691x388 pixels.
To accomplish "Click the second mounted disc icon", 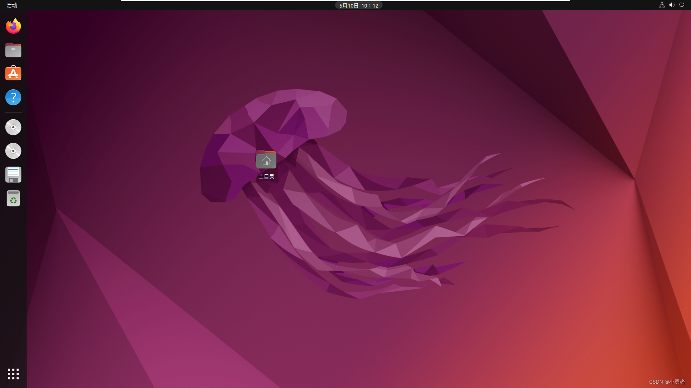I will click(13, 151).
